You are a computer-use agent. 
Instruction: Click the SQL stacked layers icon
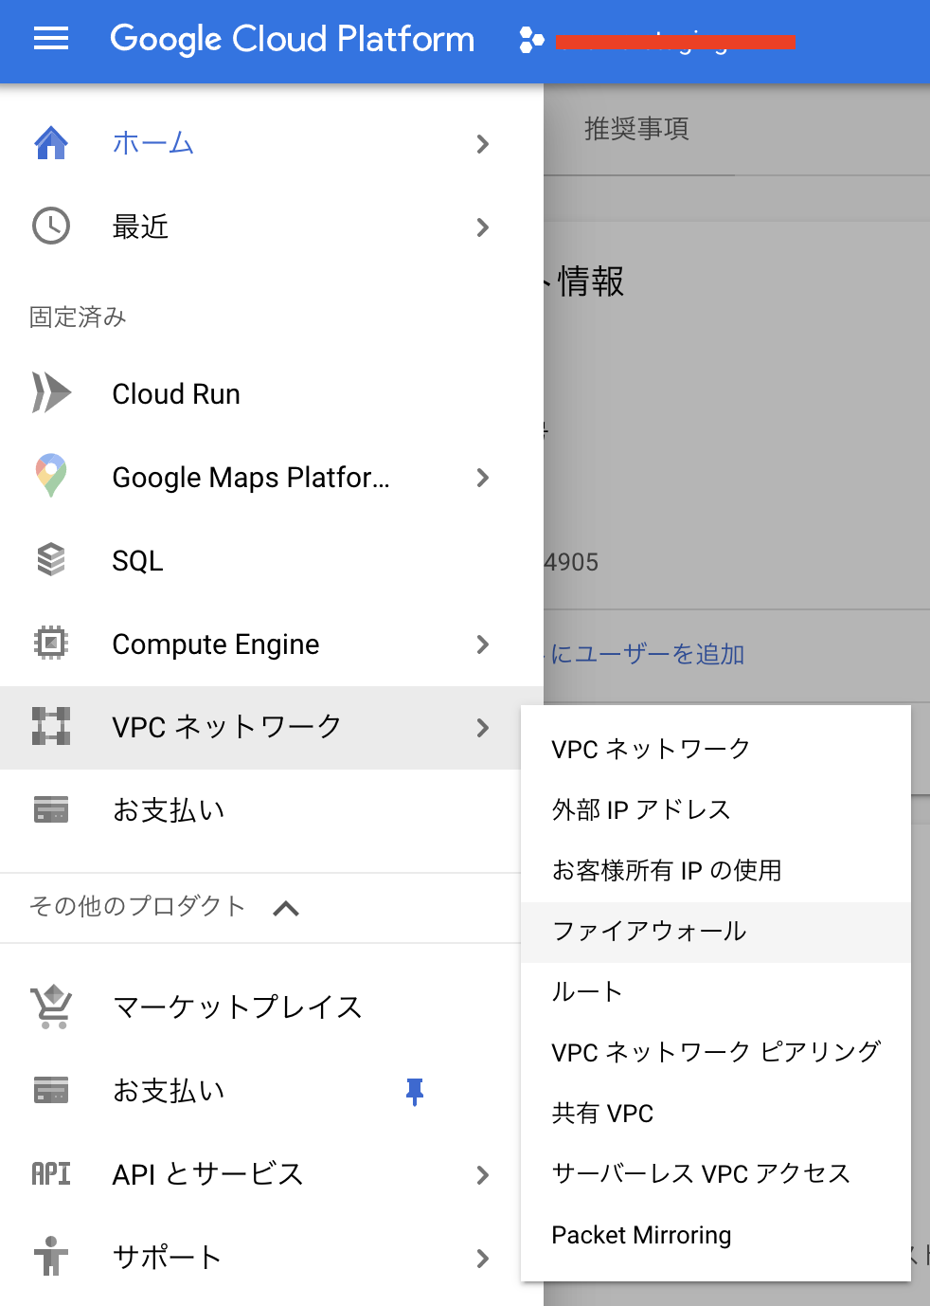(51, 560)
